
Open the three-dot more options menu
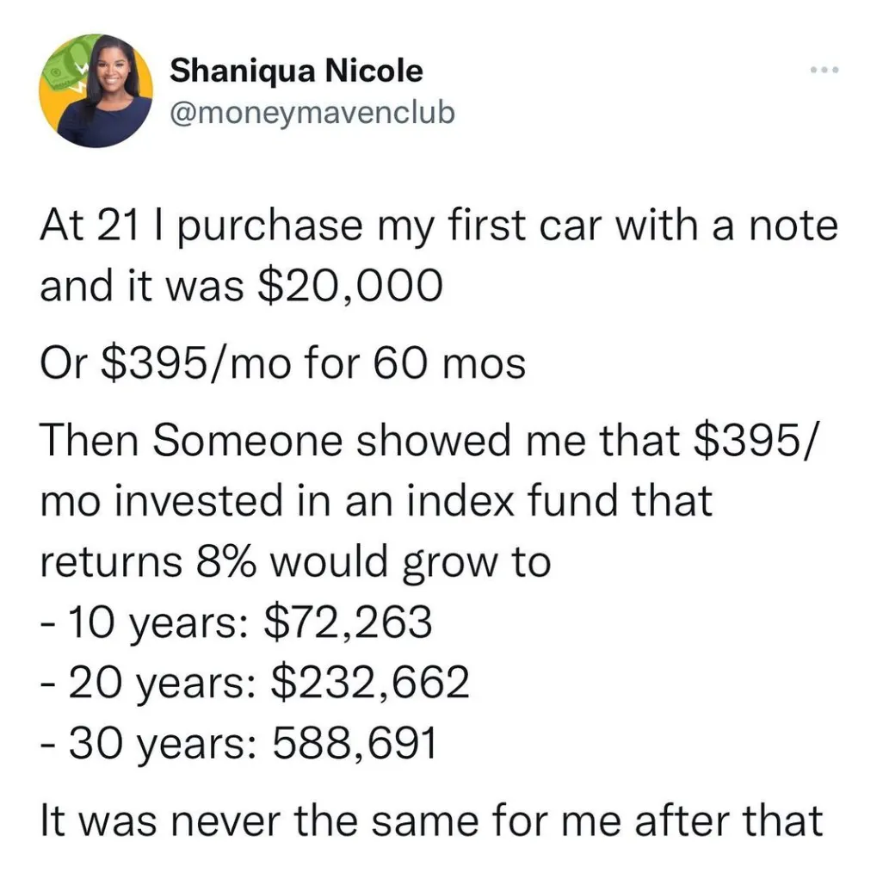[823, 70]
